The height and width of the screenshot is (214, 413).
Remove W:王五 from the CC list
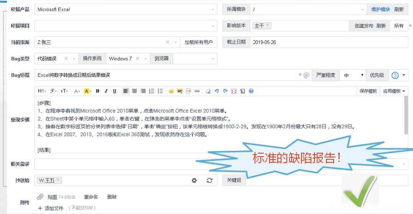tap(58, 180)
